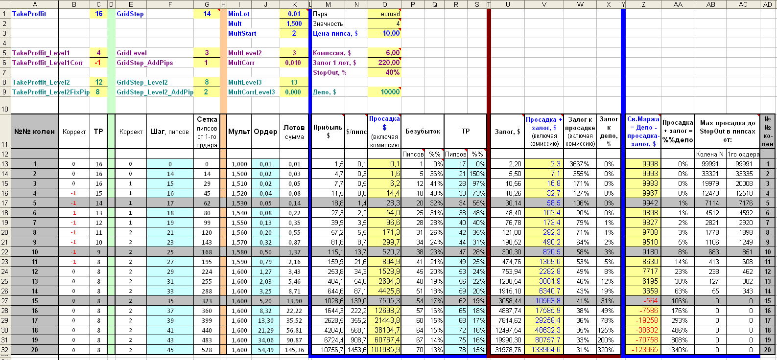This screenshot has width=777, height=360.
Task: Select row 27 header
Action: click(x=5, y=301)
